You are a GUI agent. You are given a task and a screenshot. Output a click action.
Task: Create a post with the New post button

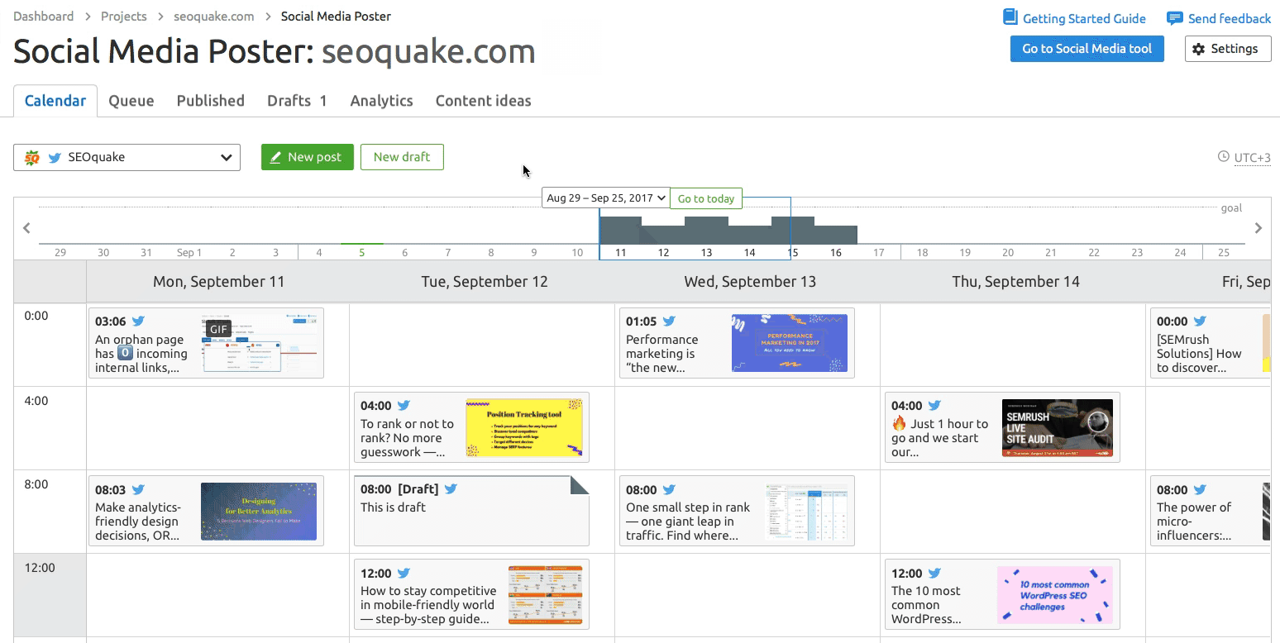[x=307, y=157]
